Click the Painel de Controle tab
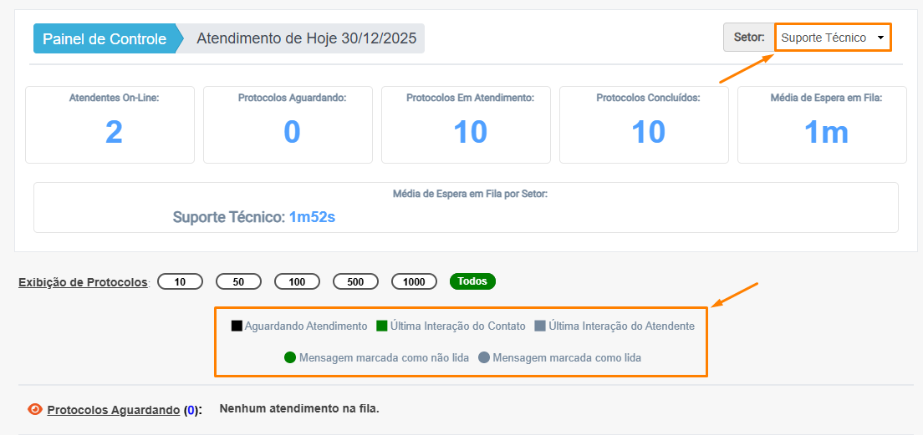This screenshot has width=923, height=435. pyautogui.click(x=105, y=39)
